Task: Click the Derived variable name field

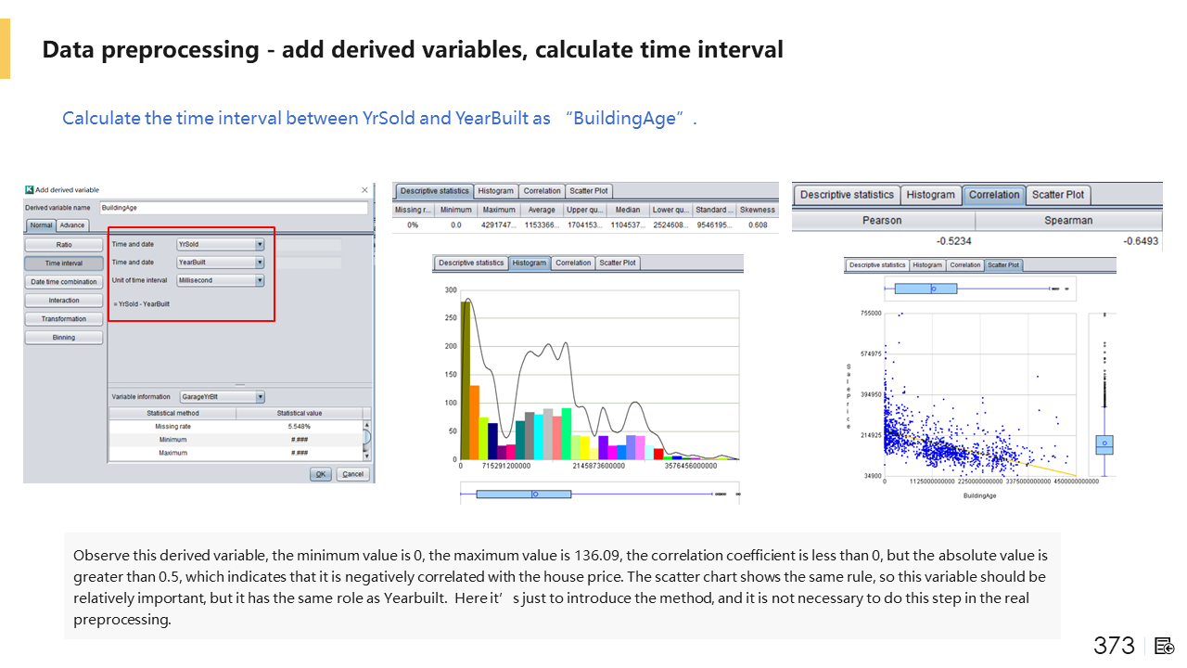Action: click(x=232, y=208)
